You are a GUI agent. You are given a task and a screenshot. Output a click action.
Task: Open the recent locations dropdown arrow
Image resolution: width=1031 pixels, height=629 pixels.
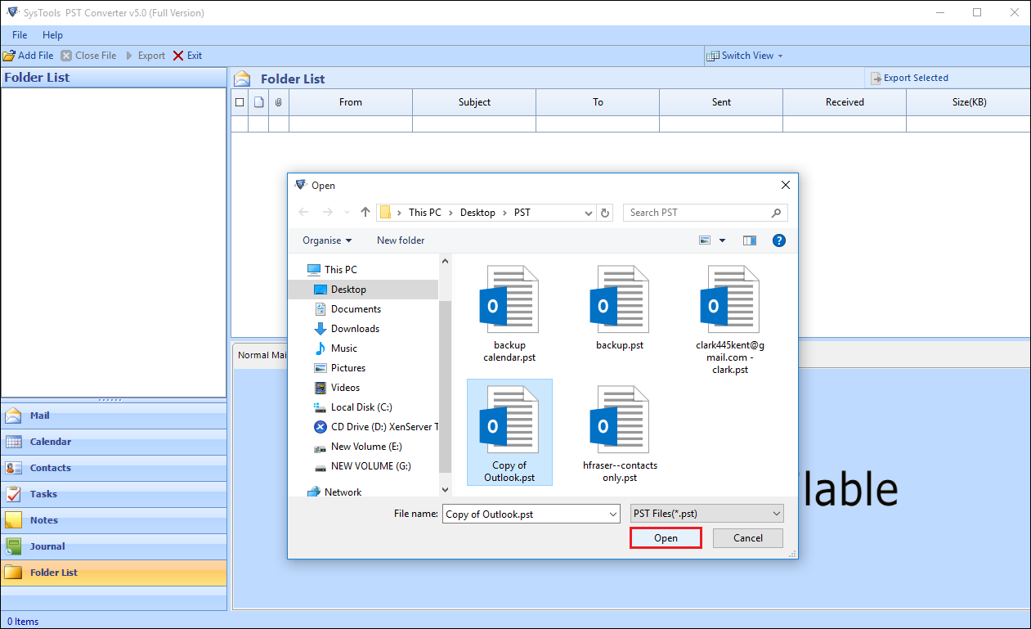pyautogui.click(x=347, y=213)
